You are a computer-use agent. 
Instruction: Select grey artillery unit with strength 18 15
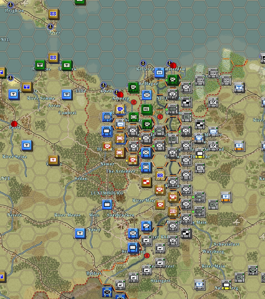pos(146,241)
